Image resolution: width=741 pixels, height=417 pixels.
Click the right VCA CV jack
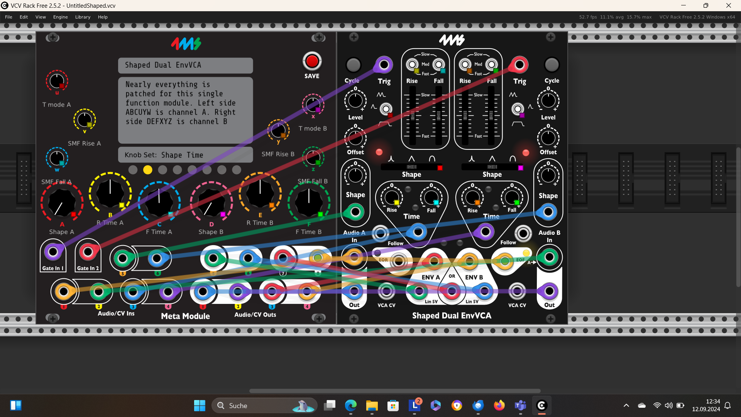click(517, 291)
